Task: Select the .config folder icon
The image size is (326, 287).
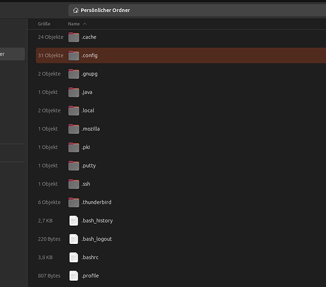Action: (x=74, y=56)
